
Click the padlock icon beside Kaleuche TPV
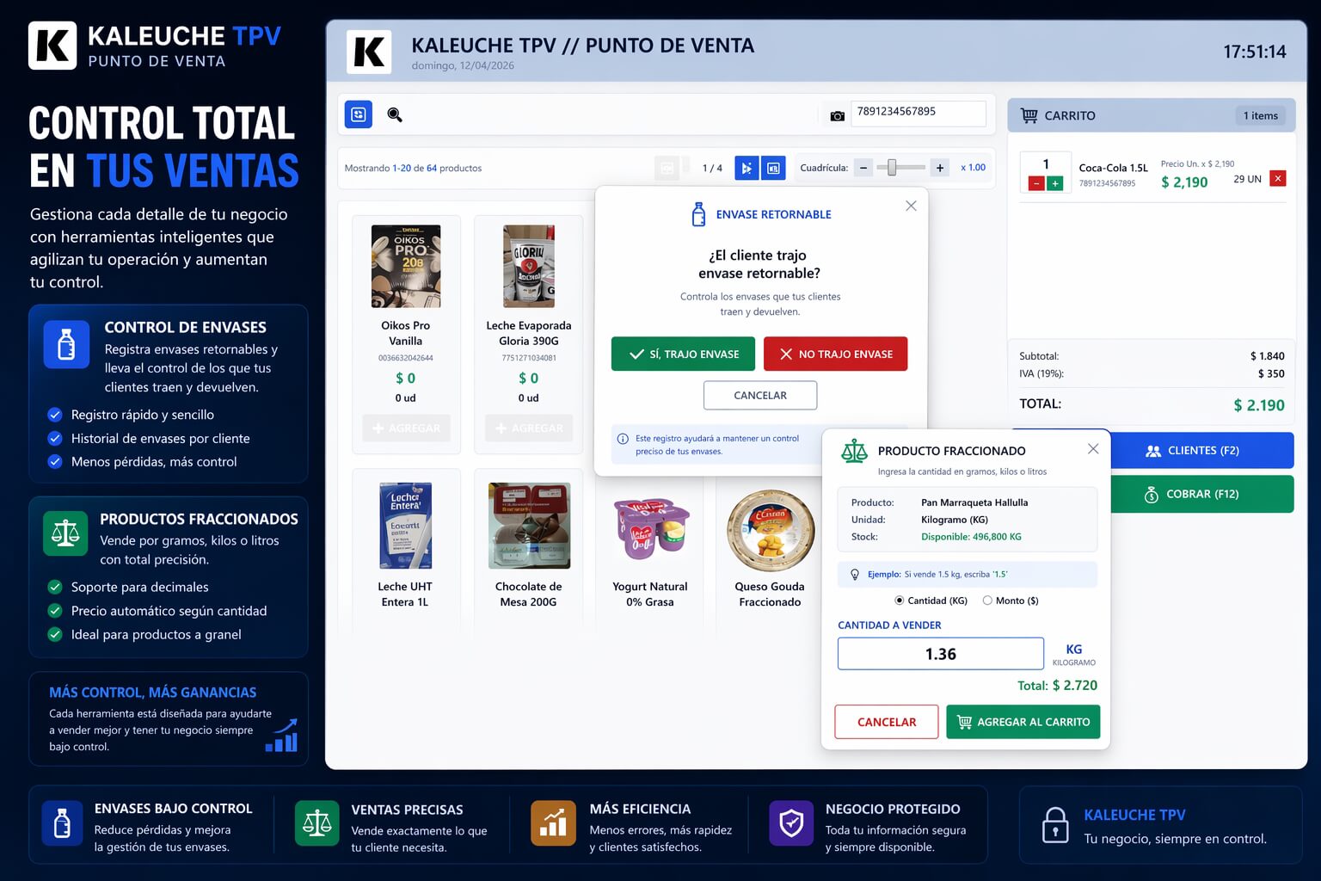pyautogui.click(x=1055, y=824)
